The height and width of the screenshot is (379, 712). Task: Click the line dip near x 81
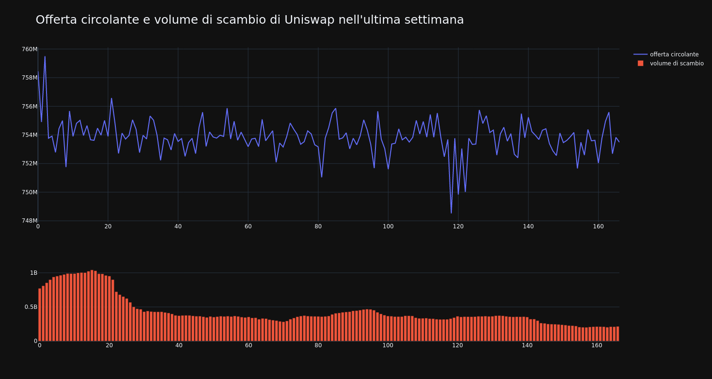[322, 177]
